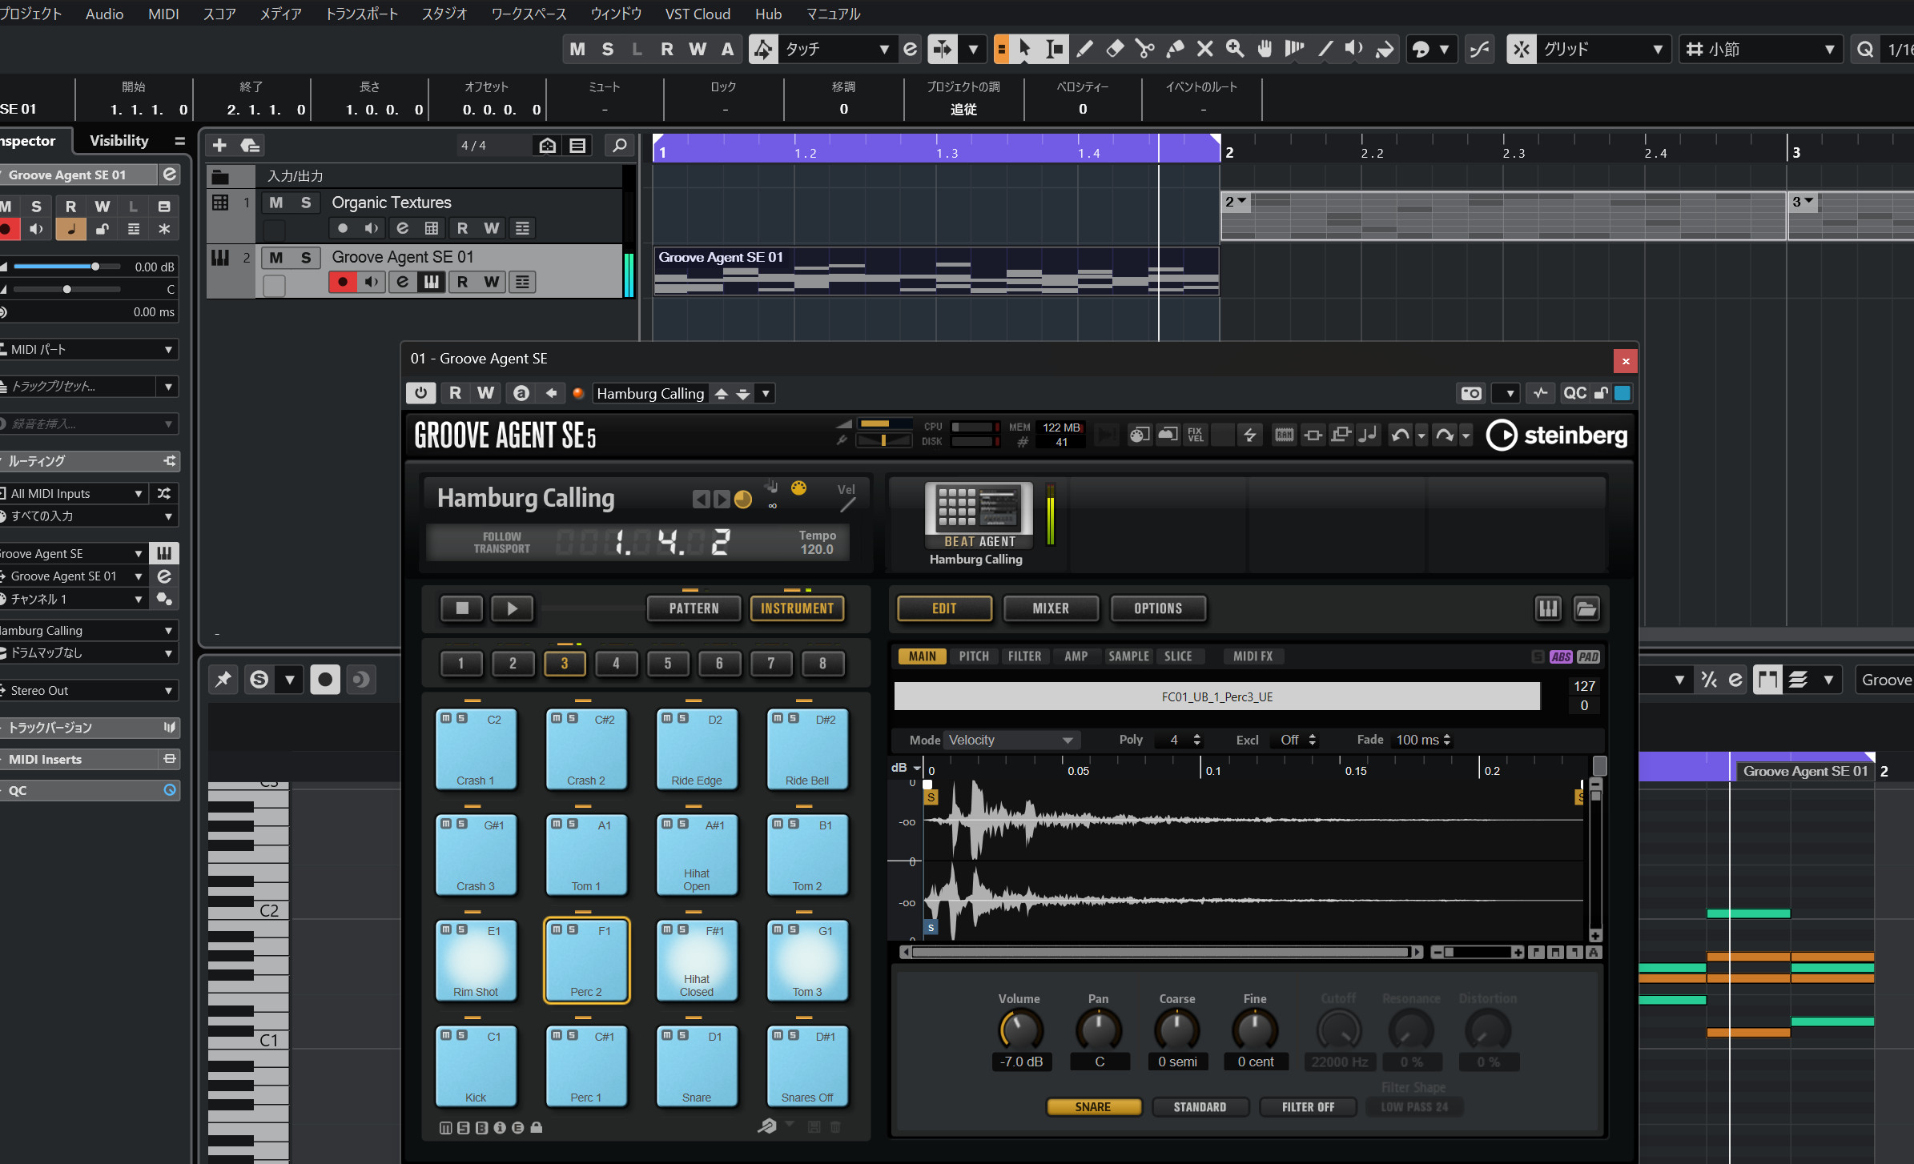The width and height of the screenshot is (1914, 1164).
Task: Open the Groove Agent load folder icon
Action: pyautogui.click(x=1586, y=609)
